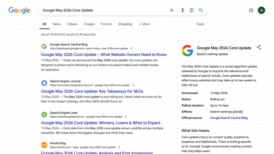This screenshot has width=274, height=154.
Task: Open options for Search Engine Land result
Action: (x=126, y=117)
